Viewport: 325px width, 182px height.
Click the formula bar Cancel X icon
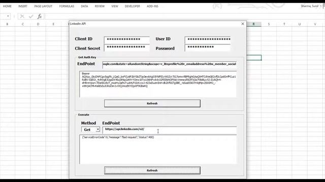point(22,16)
